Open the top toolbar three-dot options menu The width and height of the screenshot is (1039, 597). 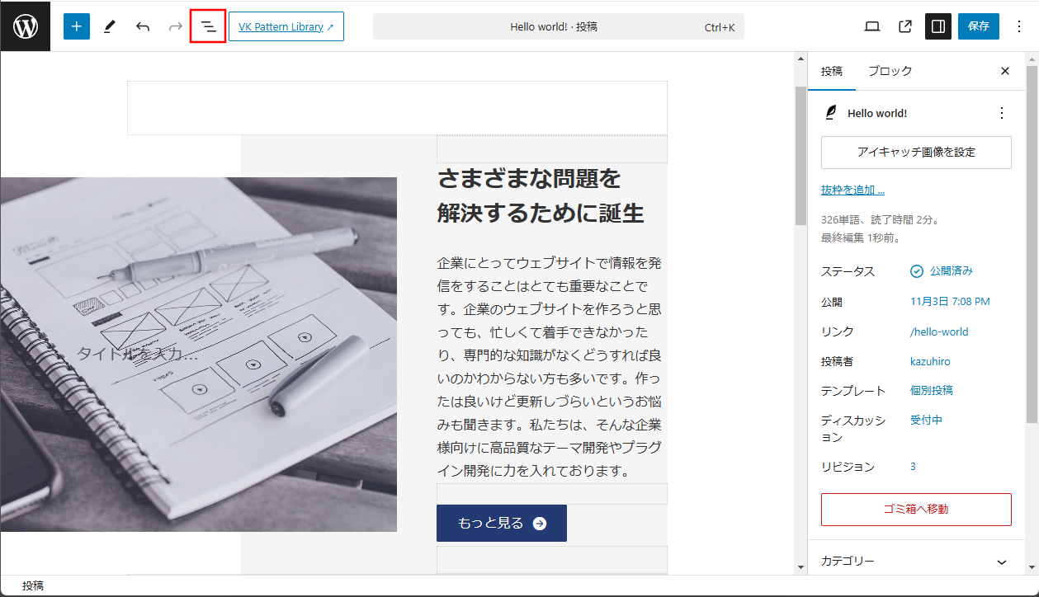(x=1018, y=26)
